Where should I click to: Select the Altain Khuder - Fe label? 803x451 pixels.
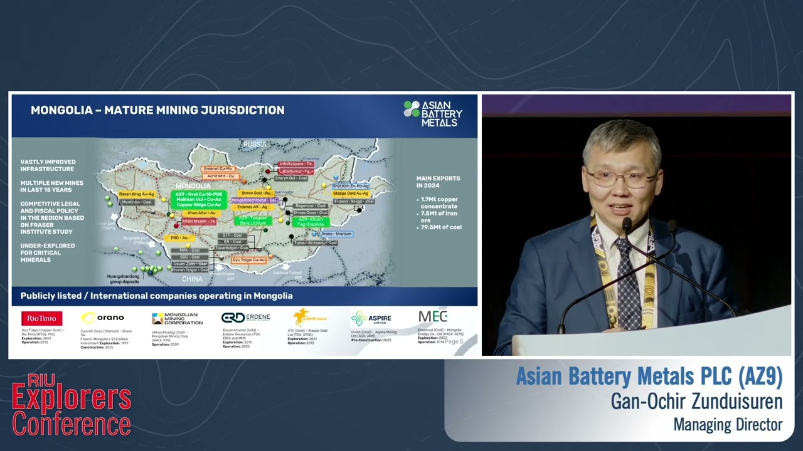pyautogui.click(x=199, y=221)
